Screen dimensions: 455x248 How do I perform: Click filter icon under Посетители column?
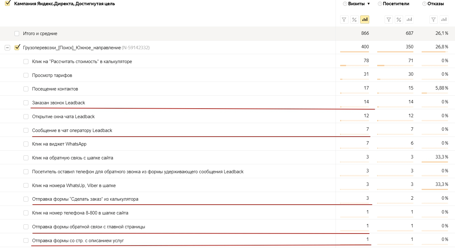(389, 20)
